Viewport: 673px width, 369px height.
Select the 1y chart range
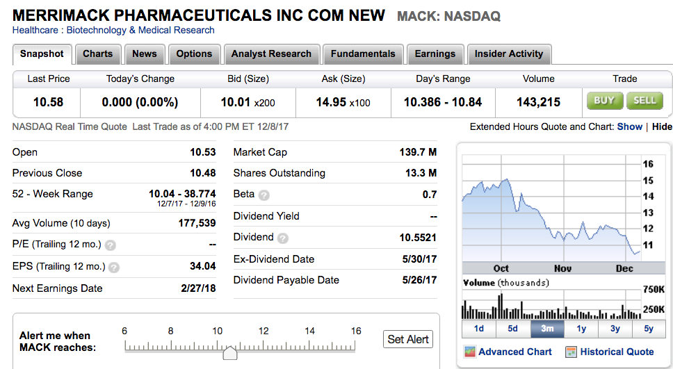click(x=581, y=329)
